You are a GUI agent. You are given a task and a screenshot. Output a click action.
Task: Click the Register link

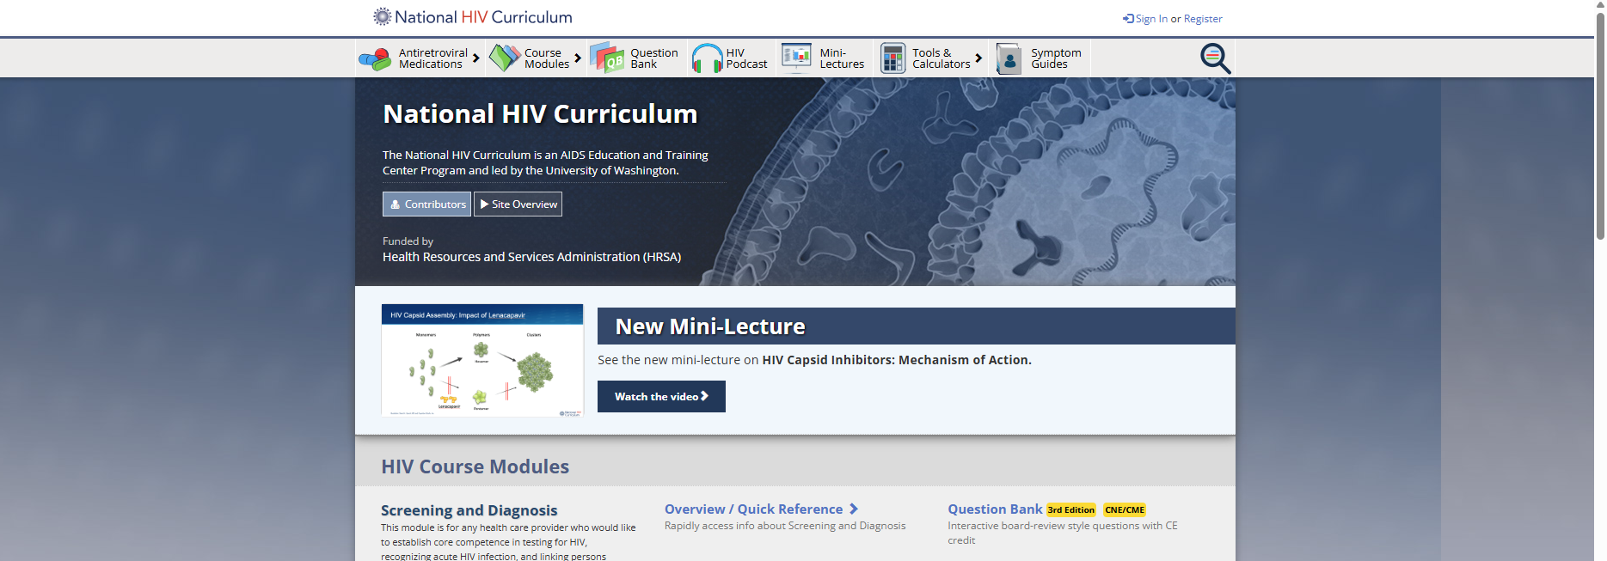(x=1203, y=19)
